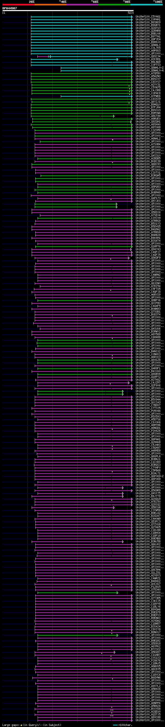Click hit UniRef100_C3YCV9

[148, 218]
